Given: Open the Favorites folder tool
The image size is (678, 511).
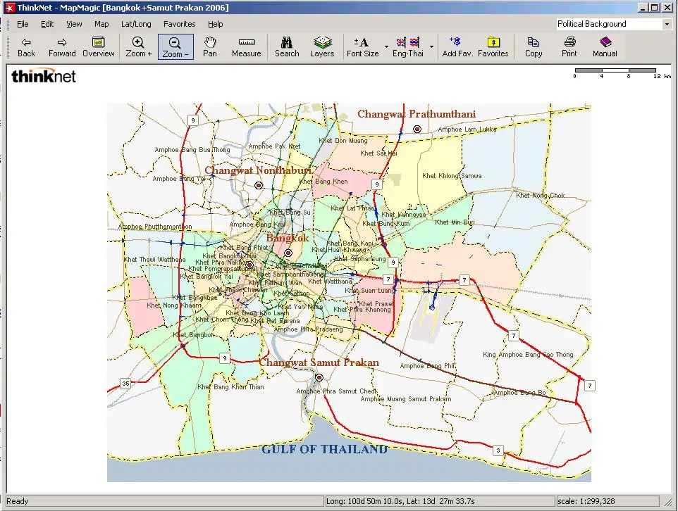Looking at the screenshot, I should (493, 46).
